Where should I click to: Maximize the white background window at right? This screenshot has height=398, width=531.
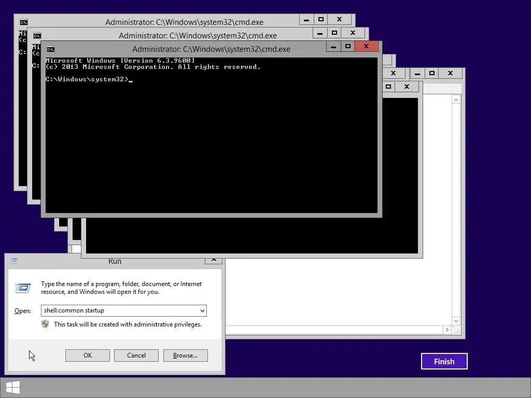pyautogui.click(x=432, y=73)
